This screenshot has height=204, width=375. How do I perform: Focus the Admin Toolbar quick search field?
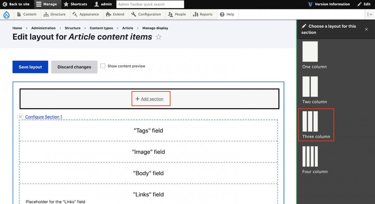click(x=150, y=4)
